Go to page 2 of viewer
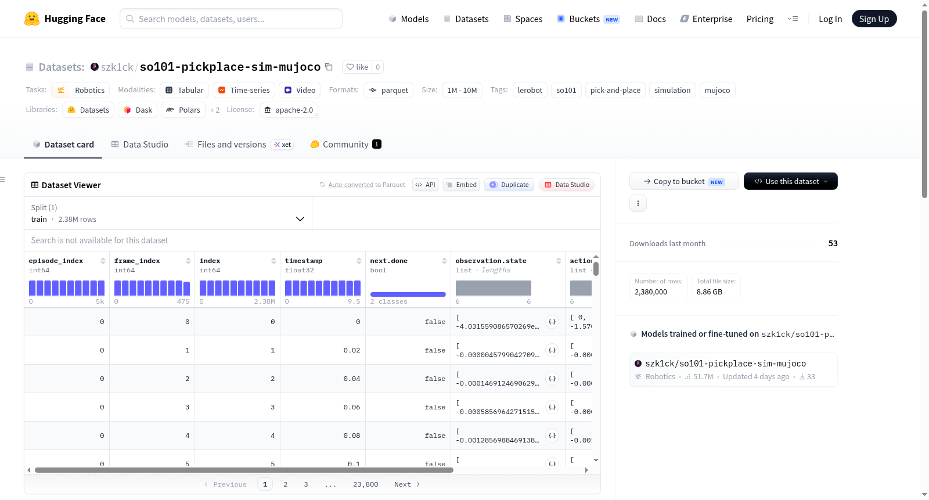 pos(286,484)
